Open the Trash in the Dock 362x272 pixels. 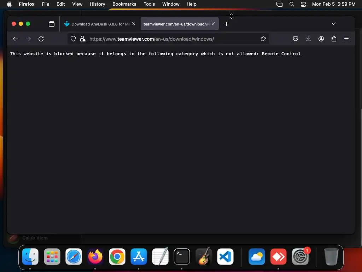[331, 256]
